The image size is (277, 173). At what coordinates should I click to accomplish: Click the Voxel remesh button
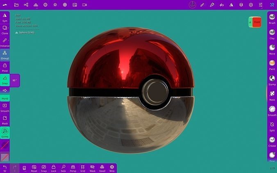(102, 168)
